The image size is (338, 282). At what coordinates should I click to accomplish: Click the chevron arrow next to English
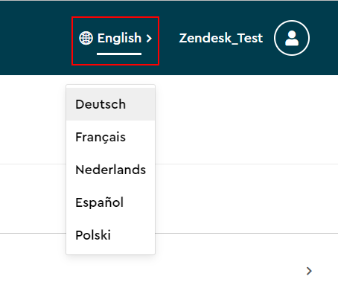(x=149, y=39)
